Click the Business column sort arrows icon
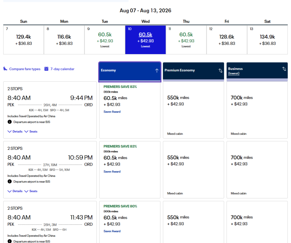 284,69
